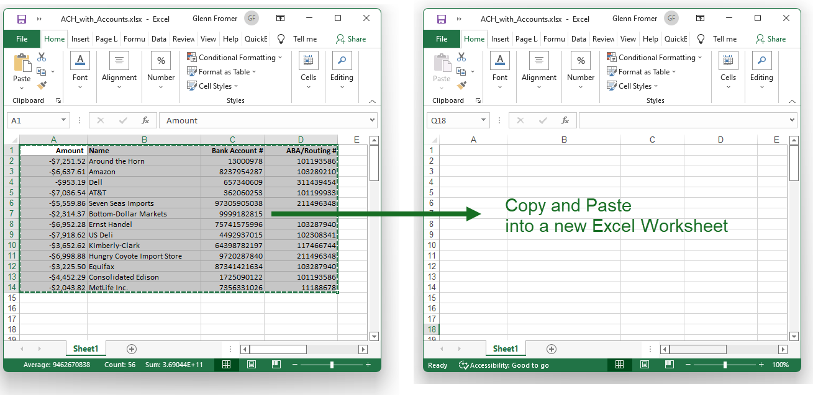Open Font group in right window
Viewport: 813px width, 395px height.
pyautogui.click(x=500, y=71)
